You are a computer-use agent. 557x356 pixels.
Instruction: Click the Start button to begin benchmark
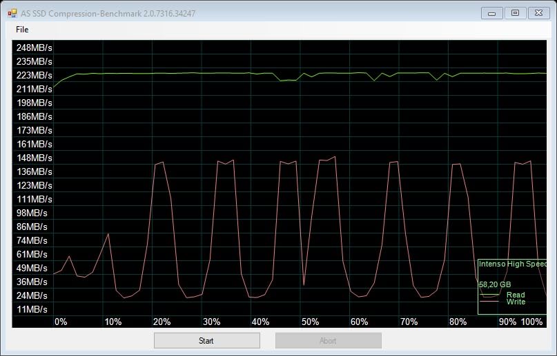click(206, 340)
